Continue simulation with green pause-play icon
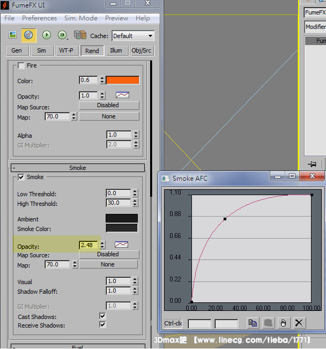Screen dimensions: 326x349 coord(62,35)
